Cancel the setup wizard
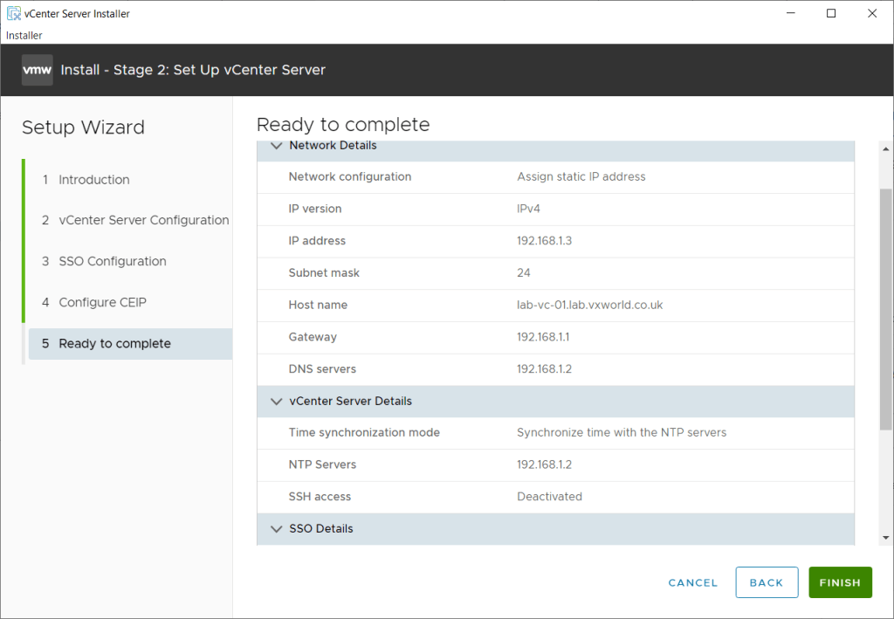The height and width of the screenshot is (619, 894). tap(692, 583)
